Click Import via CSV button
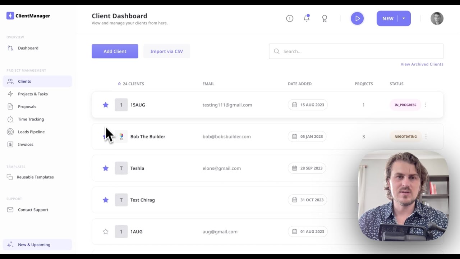 point(167,51)
